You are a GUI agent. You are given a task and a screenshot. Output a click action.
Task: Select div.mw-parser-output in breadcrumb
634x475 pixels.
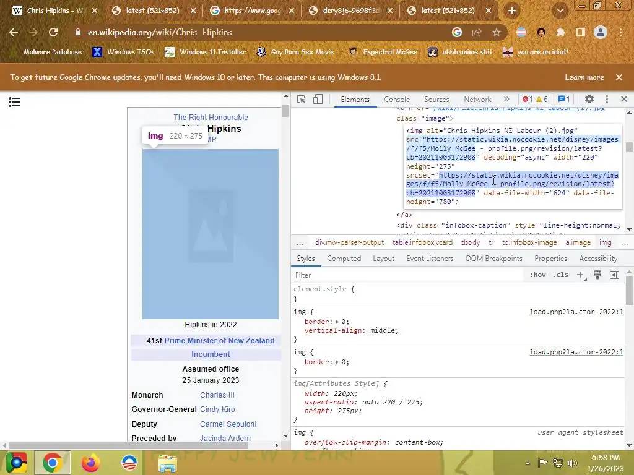tap(349, 242)
